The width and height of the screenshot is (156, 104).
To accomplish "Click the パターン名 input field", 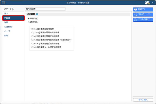I will click(x=45, y=9).
